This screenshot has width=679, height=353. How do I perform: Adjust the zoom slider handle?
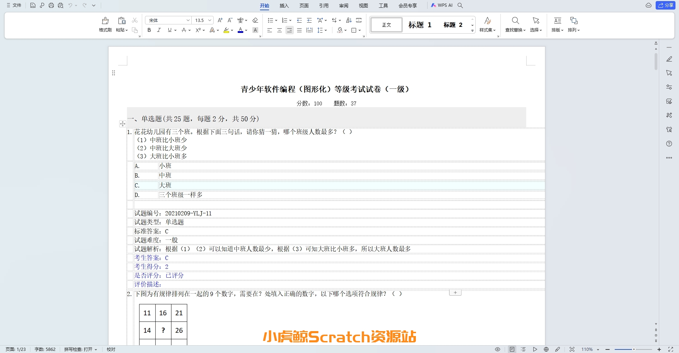[x=634, y=349]
